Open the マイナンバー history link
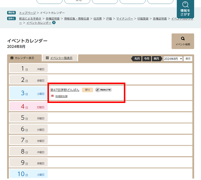201x180 pixels. 125,19
